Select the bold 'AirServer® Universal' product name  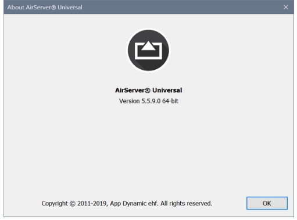click(x=149, y=90)
